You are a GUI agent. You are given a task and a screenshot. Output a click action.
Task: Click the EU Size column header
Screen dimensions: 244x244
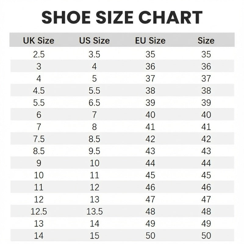tap(150, 41)
